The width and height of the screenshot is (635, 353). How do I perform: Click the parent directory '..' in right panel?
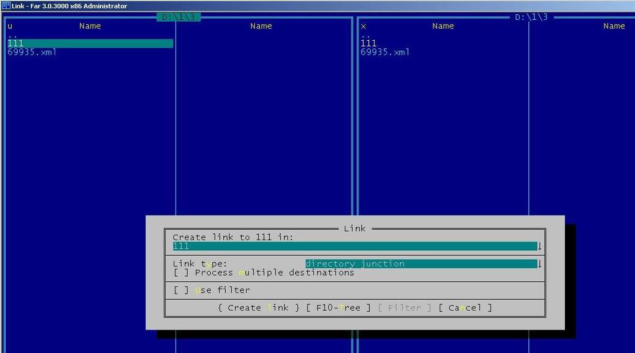(x=366, y=35)
